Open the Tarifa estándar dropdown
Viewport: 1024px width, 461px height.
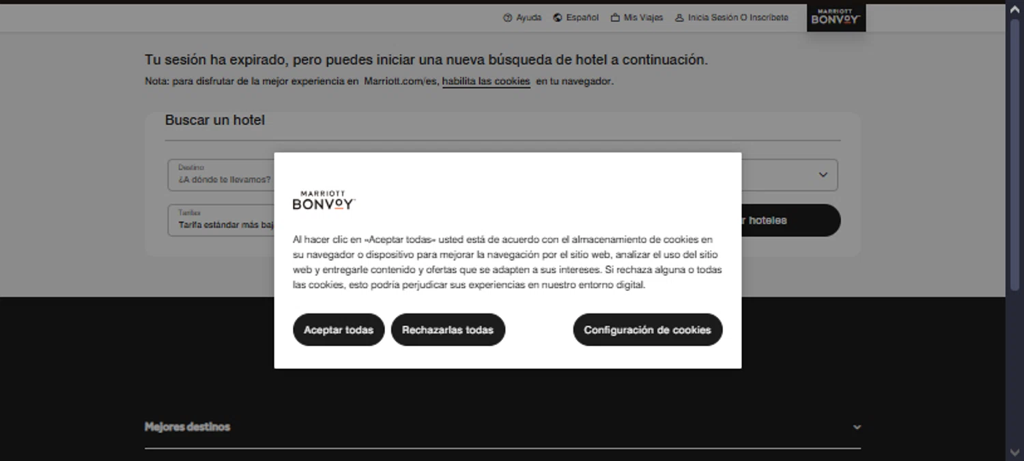pyautogui.click(x=221, y=220)
